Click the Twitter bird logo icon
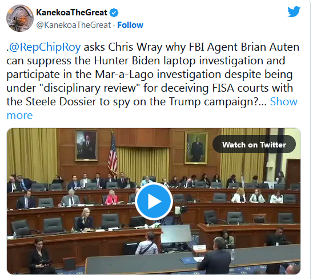Image resolution: width=317 pixels, height=279 pixels. 294,11
